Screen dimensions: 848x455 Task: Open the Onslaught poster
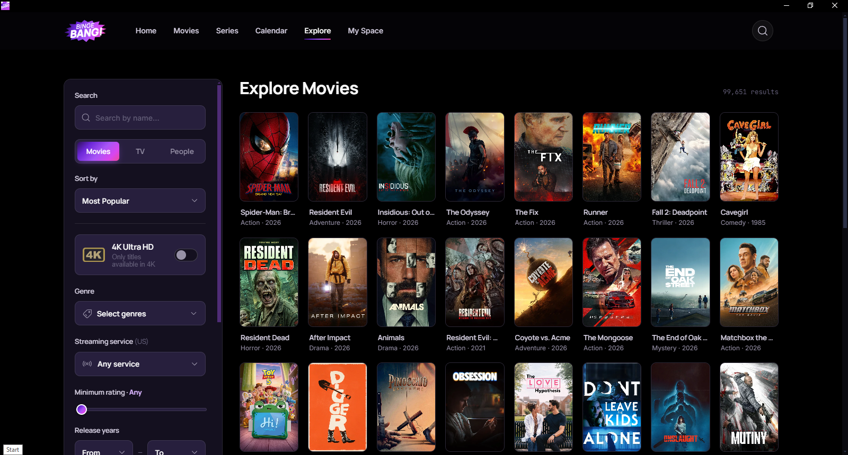tap(681, 407)
